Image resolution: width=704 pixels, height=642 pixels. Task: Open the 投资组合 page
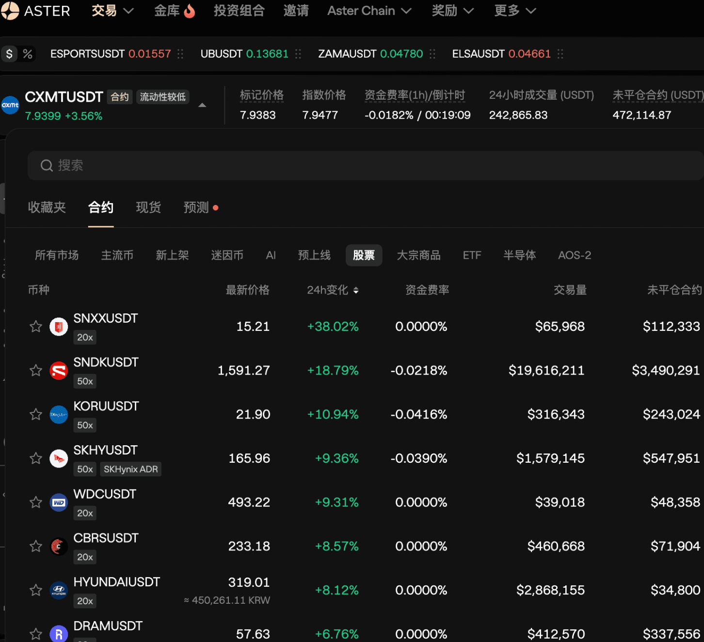[240, 11]
